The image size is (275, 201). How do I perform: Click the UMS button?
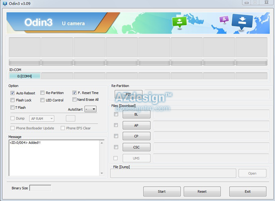pos(137,158)
